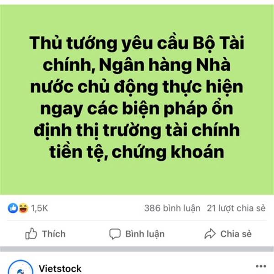
Task: Tap the words chứng khoán in the post
Action: (168, 152)
